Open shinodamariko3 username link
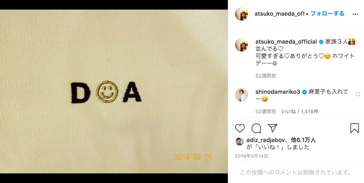The image size is (364, 183). click(278, 92)
